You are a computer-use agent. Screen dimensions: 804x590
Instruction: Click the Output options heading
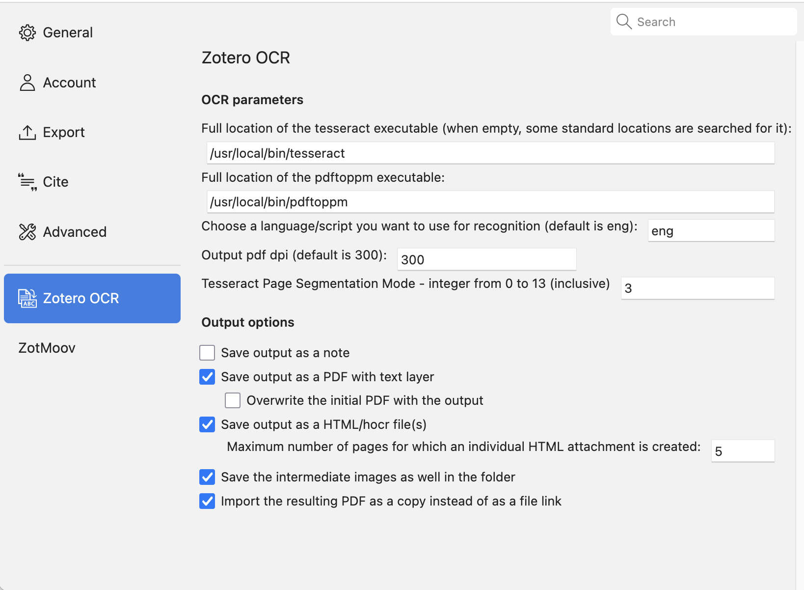click(248, 322)
